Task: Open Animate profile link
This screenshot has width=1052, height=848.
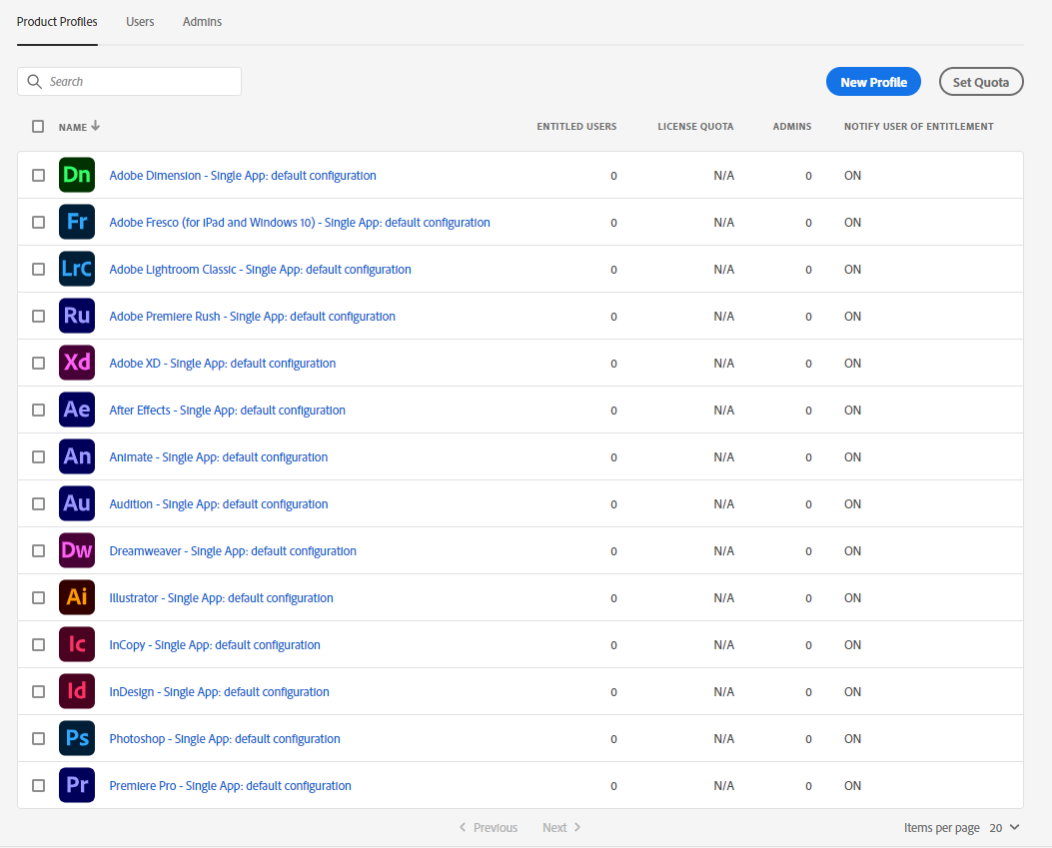Action: click(x=219, y=456)
